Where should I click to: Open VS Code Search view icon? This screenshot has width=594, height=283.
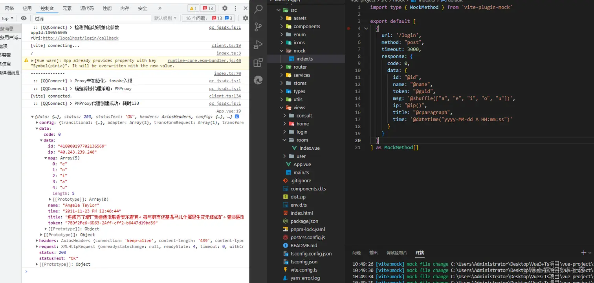pos(258,9)
